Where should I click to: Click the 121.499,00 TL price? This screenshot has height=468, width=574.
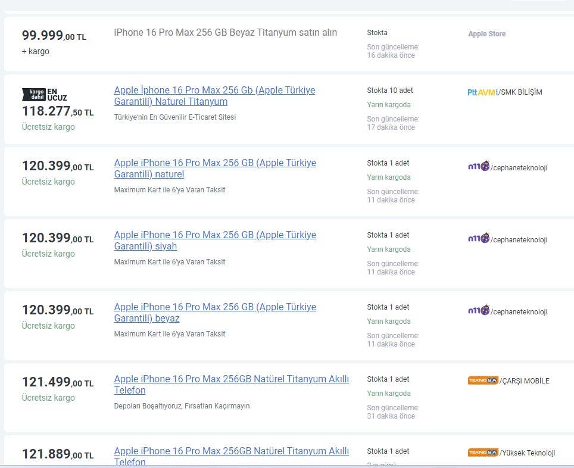pos(57,383)
